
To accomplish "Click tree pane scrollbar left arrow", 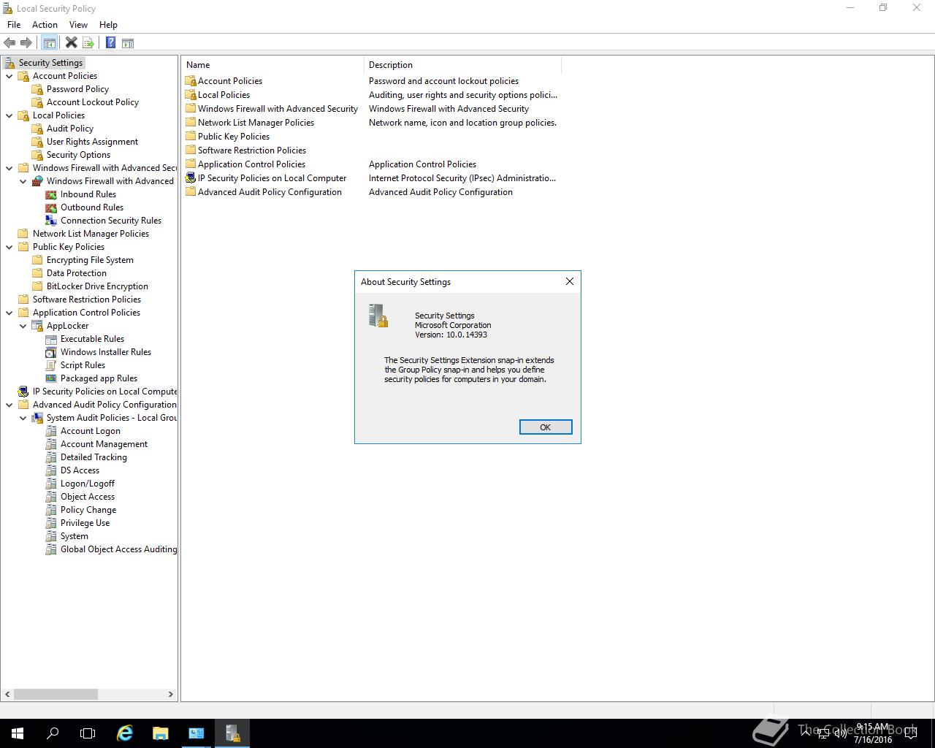I will tap(8, 695).
